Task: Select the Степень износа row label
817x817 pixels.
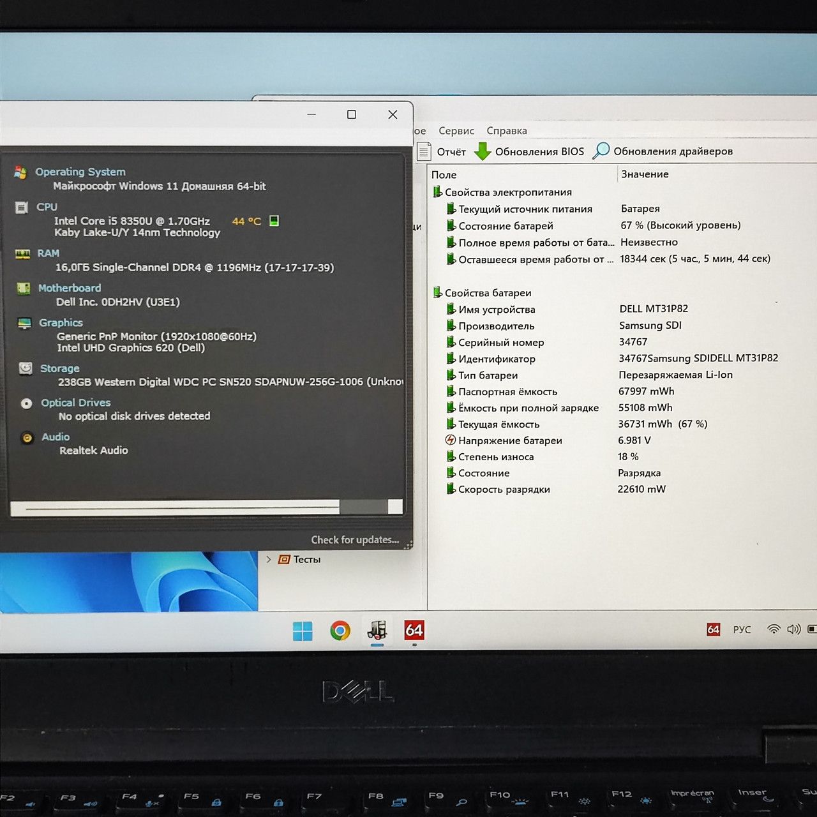Action: point(496,457)
